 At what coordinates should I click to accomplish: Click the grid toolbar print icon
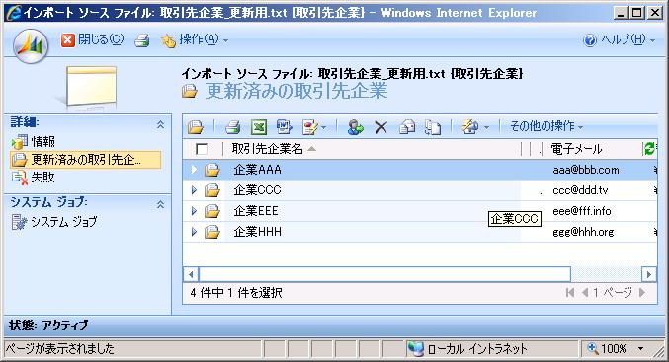[233, 127]
